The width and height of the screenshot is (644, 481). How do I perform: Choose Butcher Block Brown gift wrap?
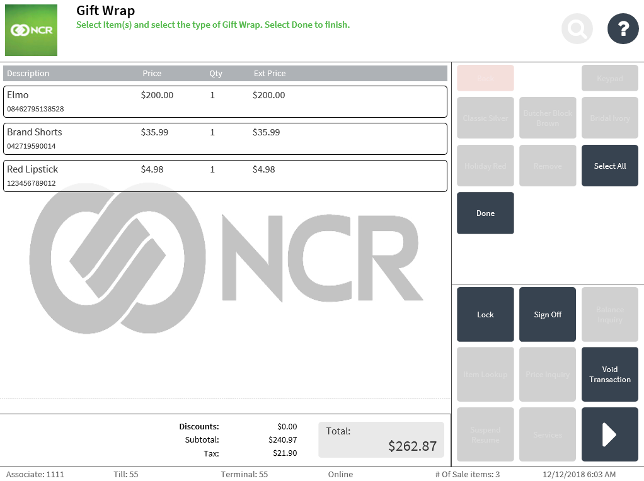[x=548, y=118]
